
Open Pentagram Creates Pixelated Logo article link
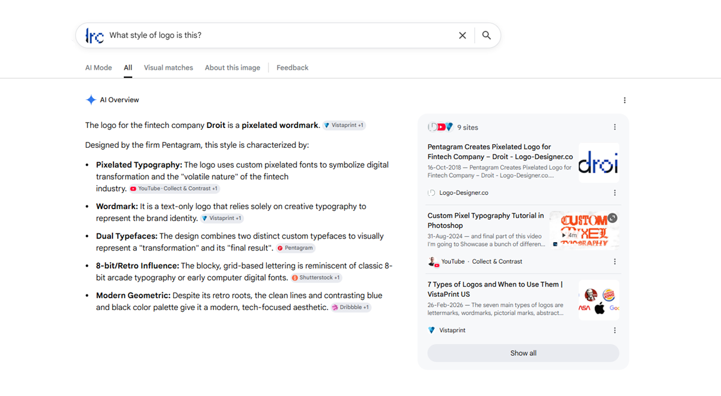pyautogui.click(x=500, y=151)
